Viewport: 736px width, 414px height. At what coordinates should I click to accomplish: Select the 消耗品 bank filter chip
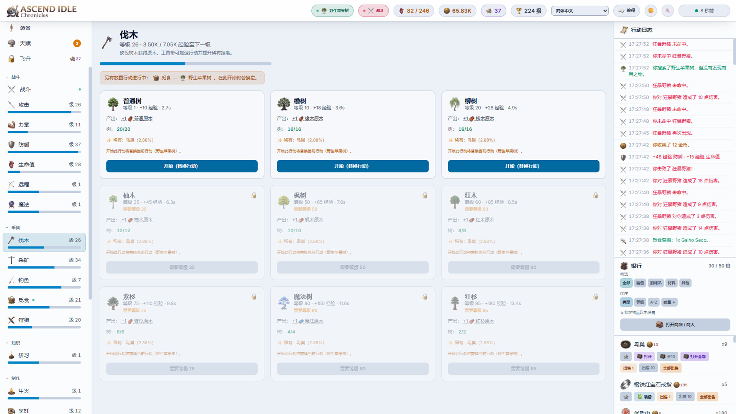655,283
